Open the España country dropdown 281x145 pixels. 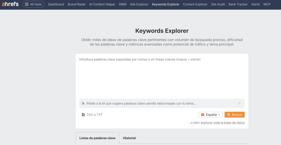coord(210,115)
